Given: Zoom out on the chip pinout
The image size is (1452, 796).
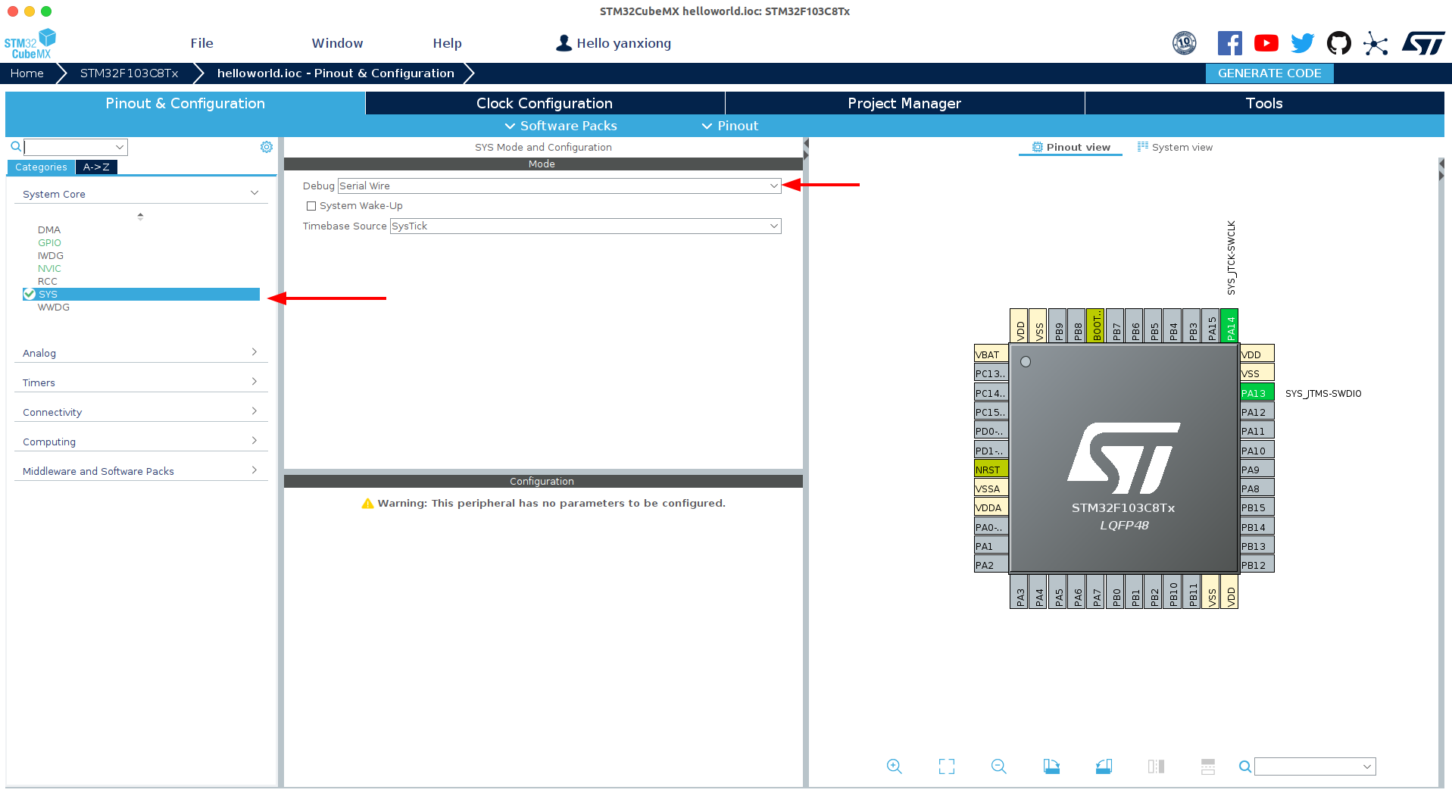Looking at the screenshot, I should click(x=998, y=766).
